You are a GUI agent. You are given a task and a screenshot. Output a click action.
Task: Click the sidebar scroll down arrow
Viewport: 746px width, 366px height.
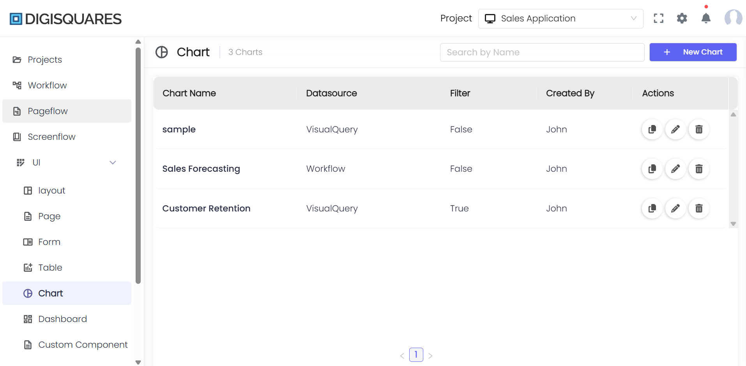[138, 362]
